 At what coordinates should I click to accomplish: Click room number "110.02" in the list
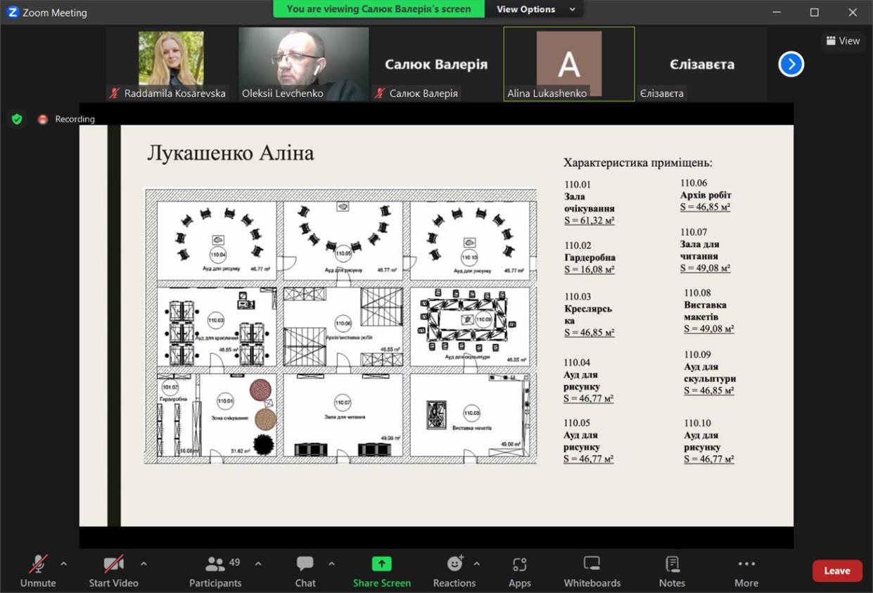[x=578, y=246]
